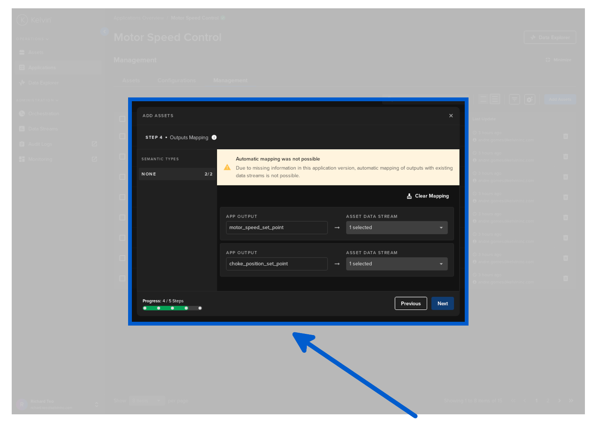This screenshot has width=597, height=423.
Task: Open the table filter icon
Action: click(x=514, y=99)
